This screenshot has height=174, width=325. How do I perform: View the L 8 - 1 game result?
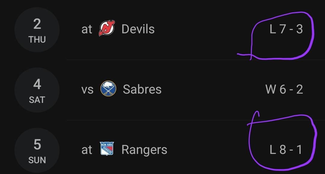click(x=286, y=149)
